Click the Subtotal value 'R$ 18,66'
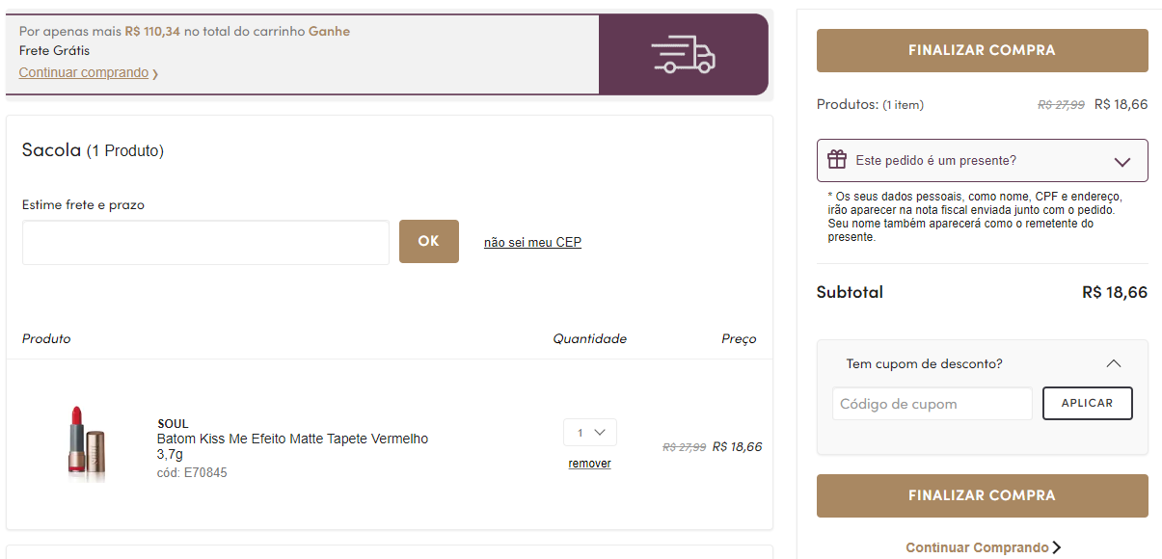This screenshot has height=559, width=1162. [x=1115, y=292]
